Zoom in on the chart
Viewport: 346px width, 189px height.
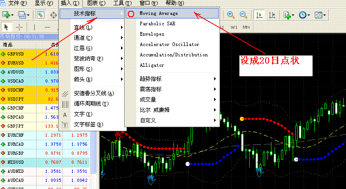pyautogui.click(x=231, y=15)
